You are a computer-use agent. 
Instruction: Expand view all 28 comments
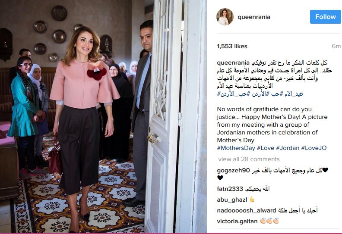coord(249,159)
